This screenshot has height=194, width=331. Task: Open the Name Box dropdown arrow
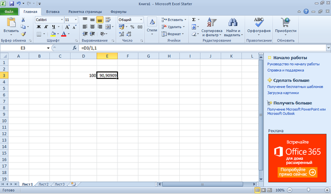pyautogui.click(x=48, y=48)
